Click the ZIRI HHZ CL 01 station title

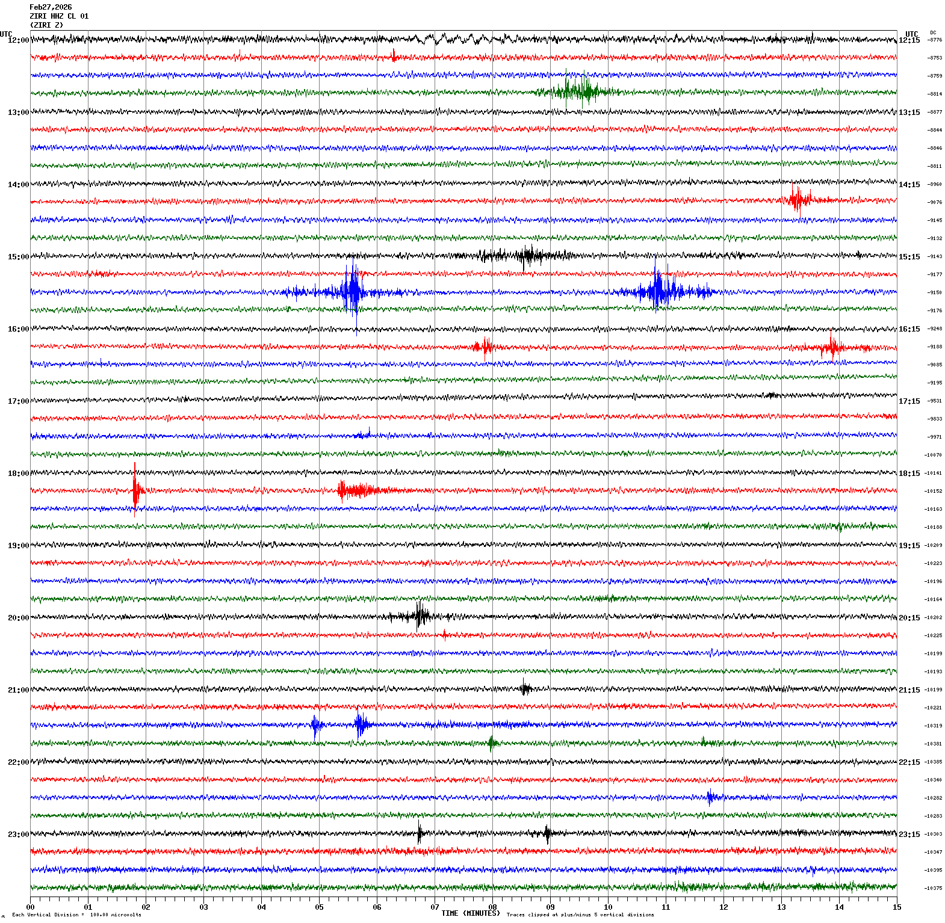(59, 16)
